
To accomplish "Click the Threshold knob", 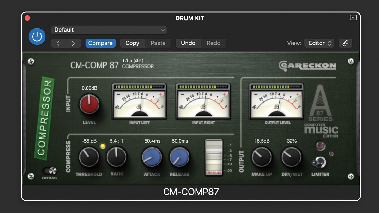I will pos(89,157).
